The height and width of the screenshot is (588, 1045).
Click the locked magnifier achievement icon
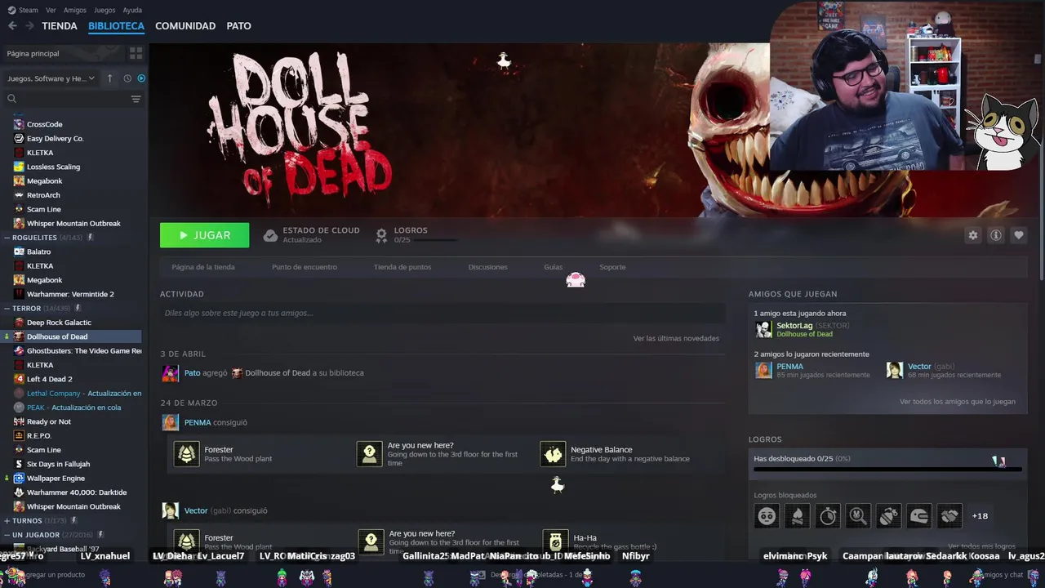pos(858,516)
